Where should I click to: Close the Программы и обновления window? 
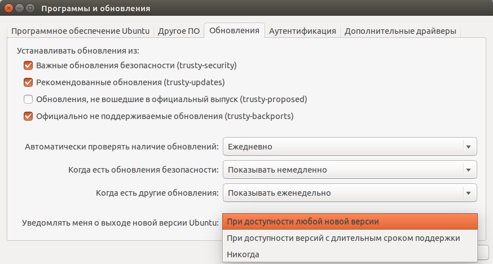click(8, 10)
